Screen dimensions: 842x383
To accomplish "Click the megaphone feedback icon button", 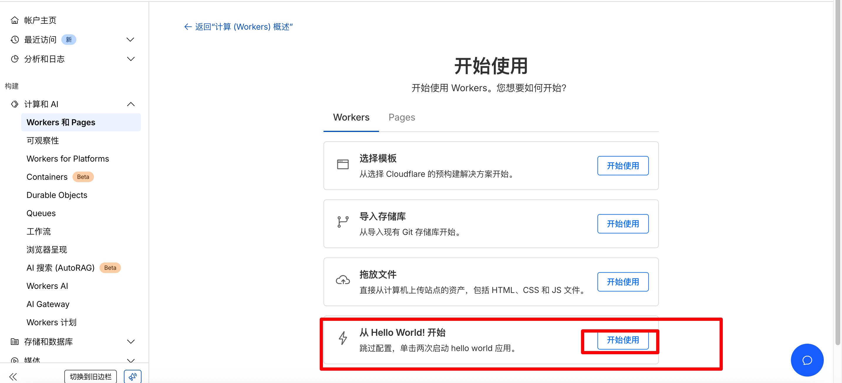I will [132, 377].
